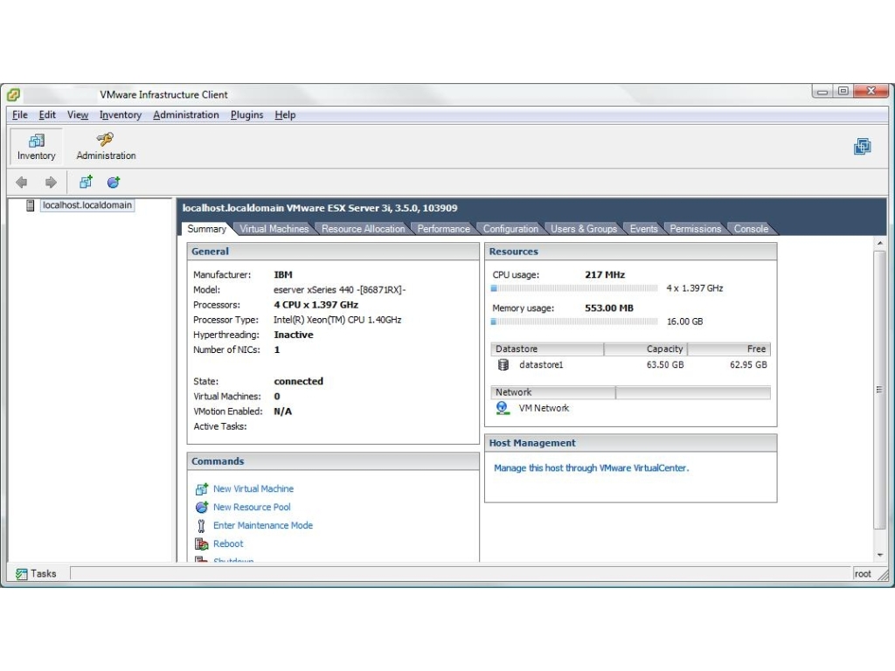Click the windows icon at toolbar right

point(863,147)
